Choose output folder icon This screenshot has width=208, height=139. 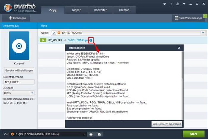click(x=91, y=134)
